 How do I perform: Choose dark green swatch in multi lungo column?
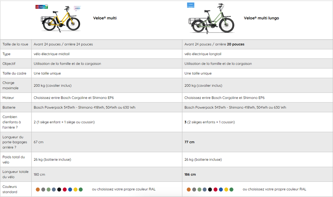[x=232, y=189]
